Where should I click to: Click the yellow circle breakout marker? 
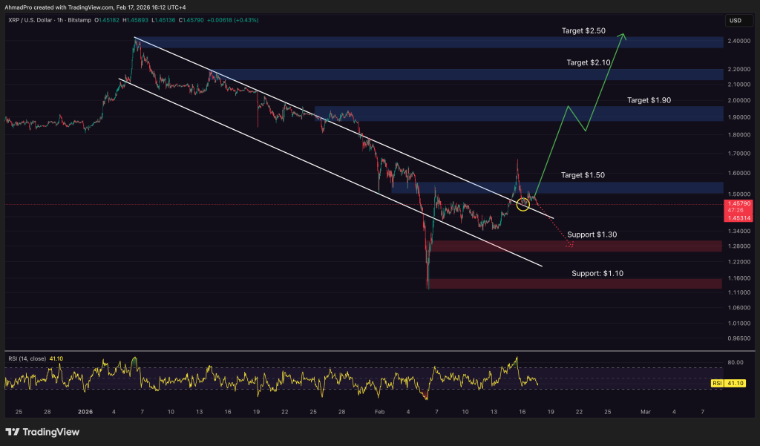pyautogui.click(x=522, y=203)
